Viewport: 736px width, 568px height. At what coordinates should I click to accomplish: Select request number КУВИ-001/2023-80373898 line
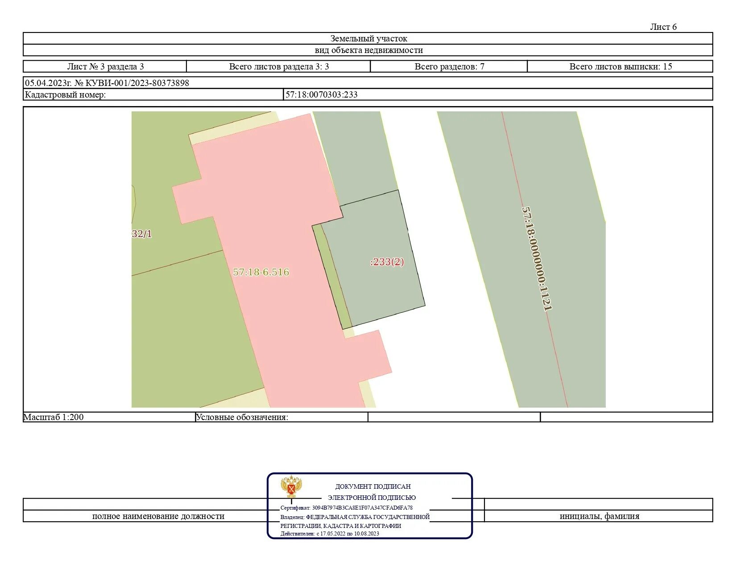(x=107, y=83)
